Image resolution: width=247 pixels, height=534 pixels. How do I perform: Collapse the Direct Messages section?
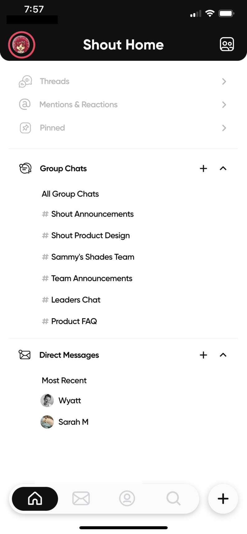click(223, 355)
